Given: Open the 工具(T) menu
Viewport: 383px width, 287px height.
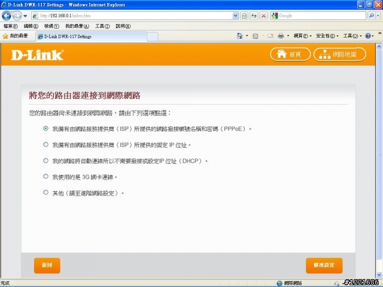Looking at the screenshot, I should (102, 26).
